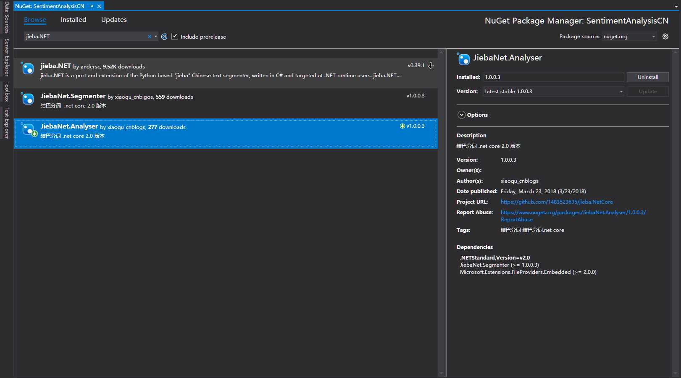Click JiebaNet.Analyser icon in details pane
This screenshot has width=681, height=378.
point(463,59)
